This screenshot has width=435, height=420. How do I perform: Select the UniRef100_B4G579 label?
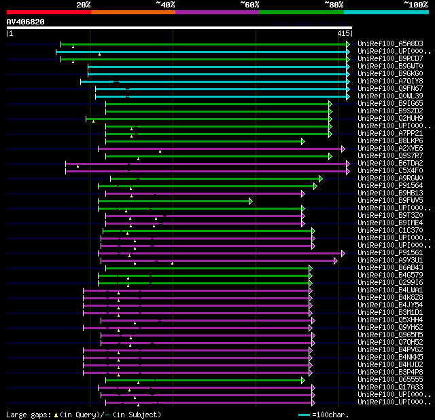390,275
